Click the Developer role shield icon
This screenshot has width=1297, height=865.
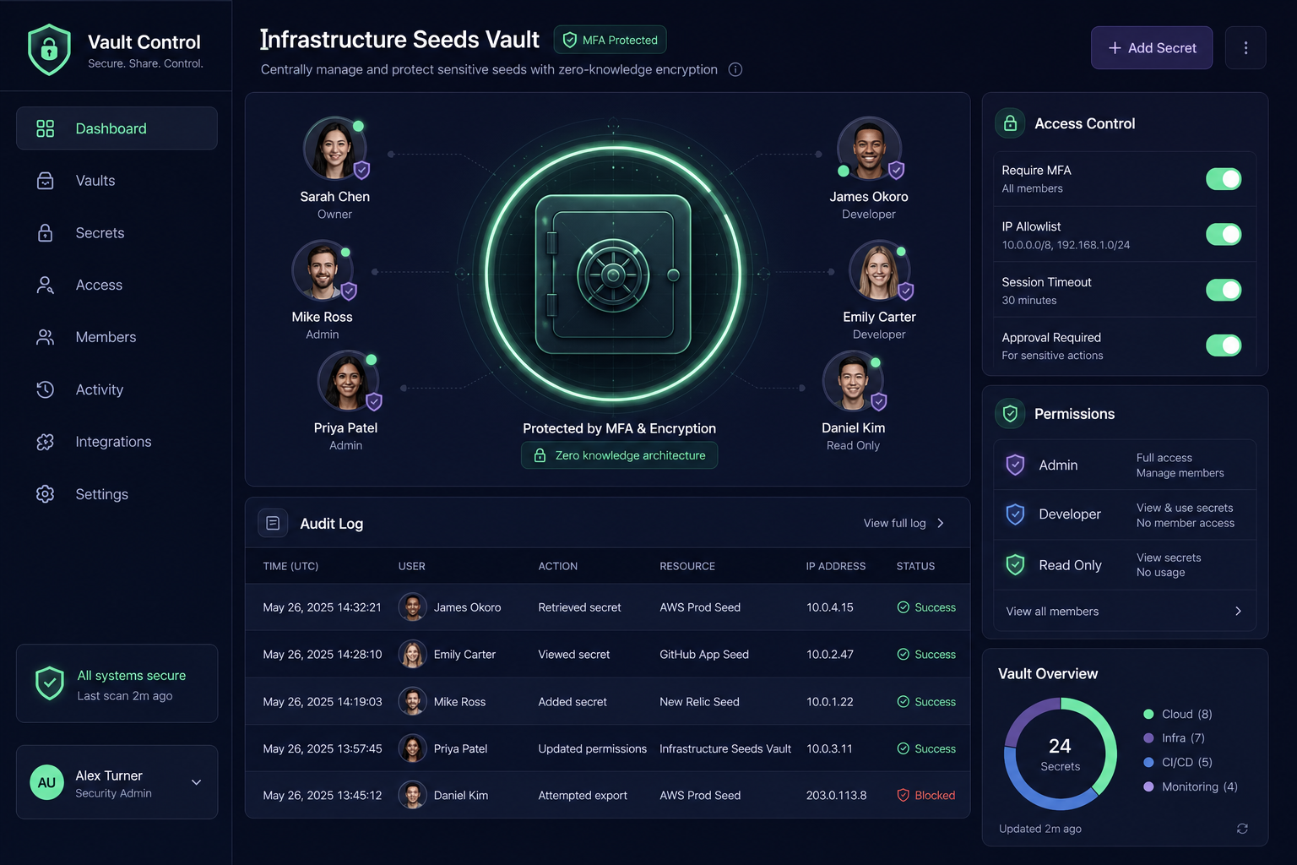[x=1016, y=514]
